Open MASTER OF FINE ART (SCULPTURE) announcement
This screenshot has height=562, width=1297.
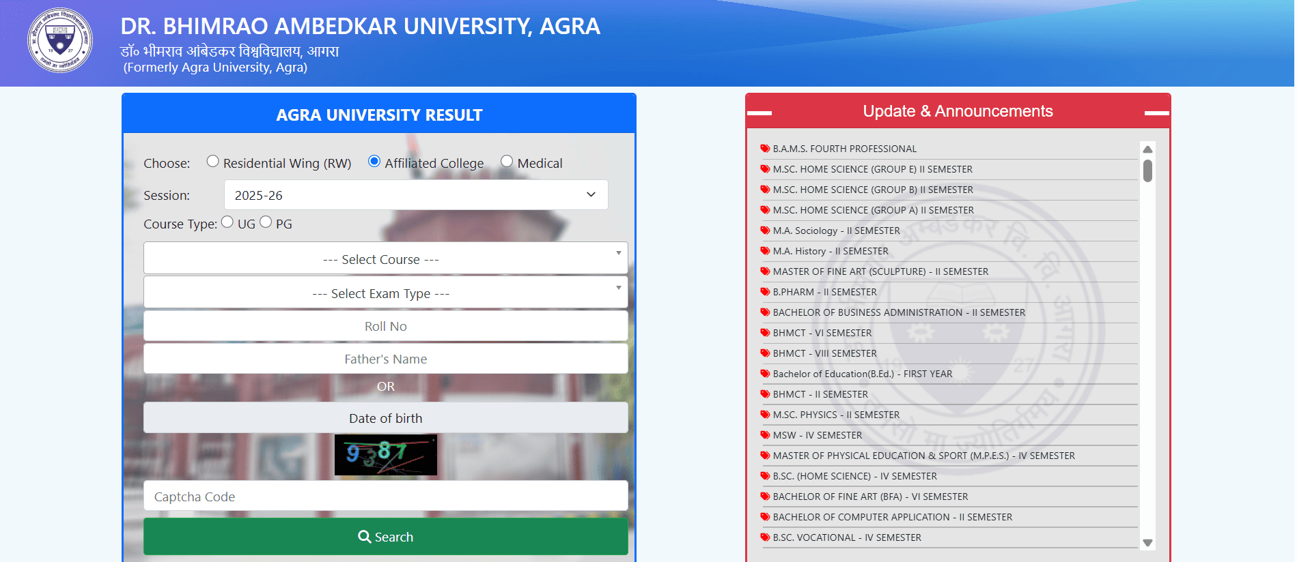tap(881, 271)
